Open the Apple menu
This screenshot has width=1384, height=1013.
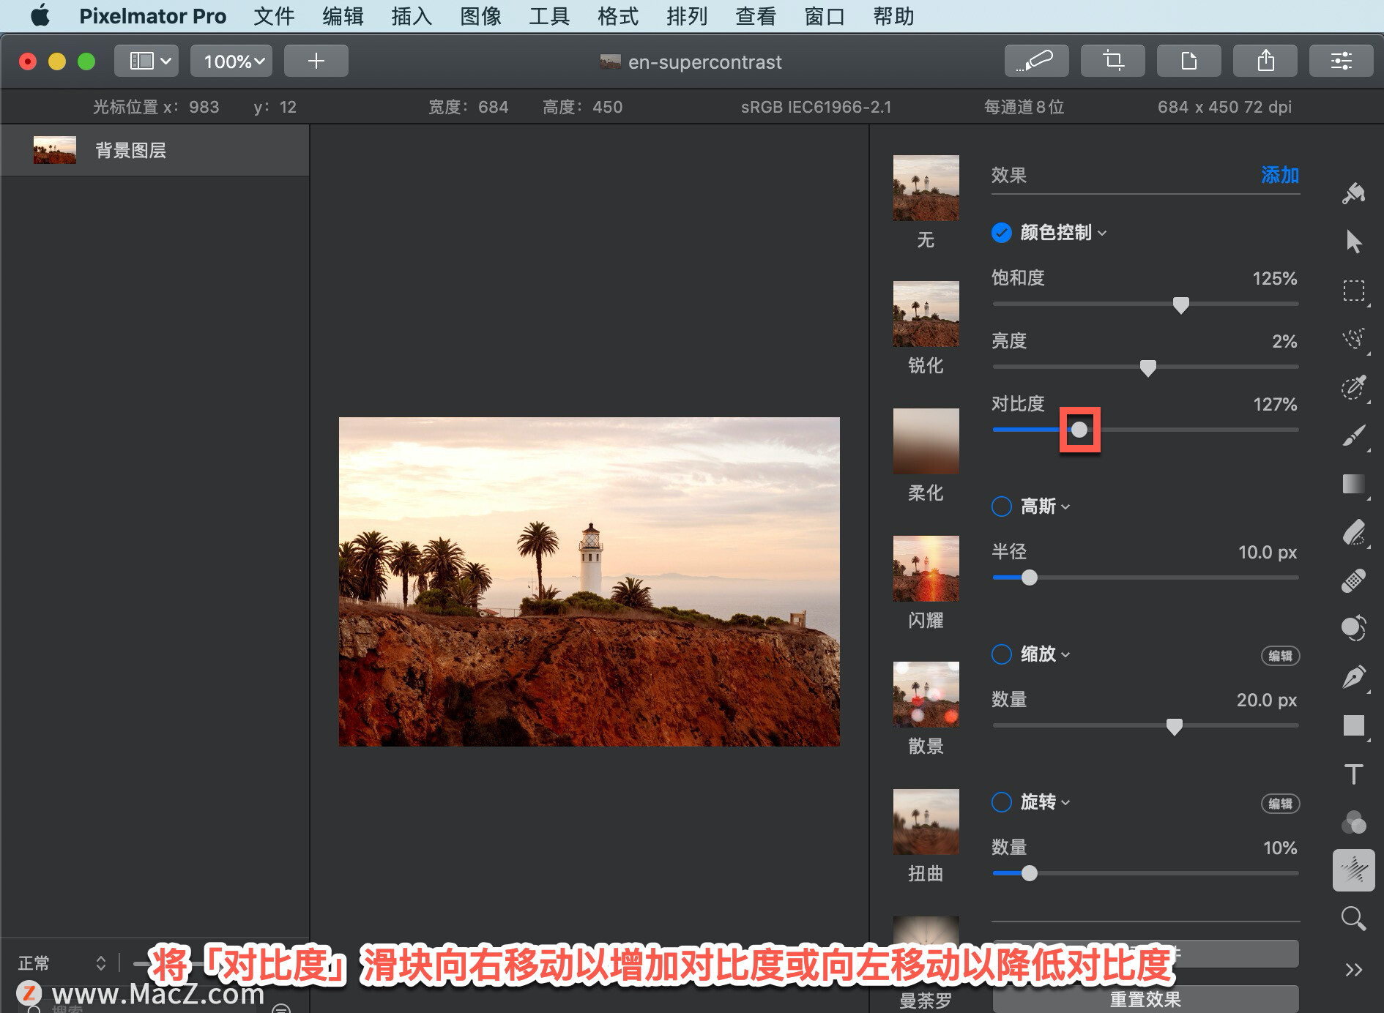coord(40,15)
